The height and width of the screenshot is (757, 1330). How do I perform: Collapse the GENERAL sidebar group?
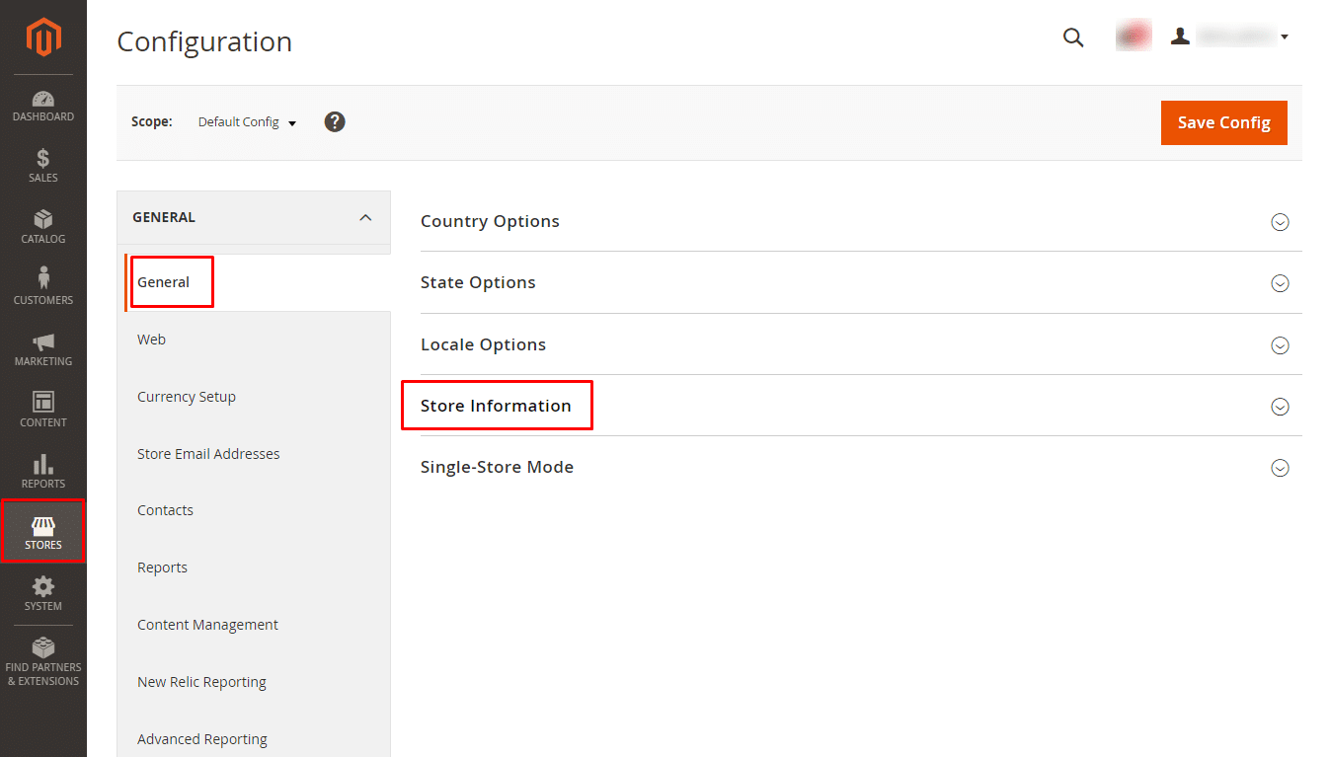point(365,217)
